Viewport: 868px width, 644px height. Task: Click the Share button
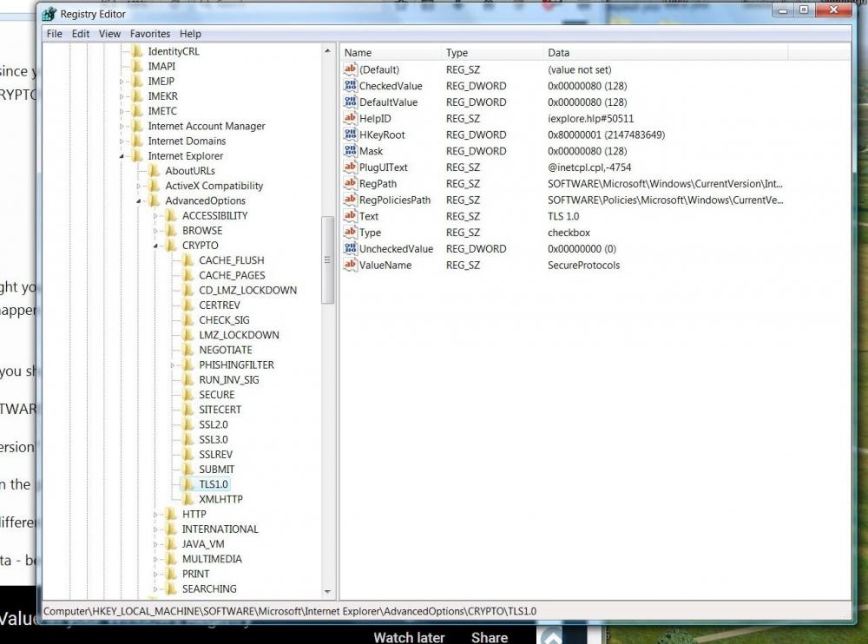coord(490,637)
